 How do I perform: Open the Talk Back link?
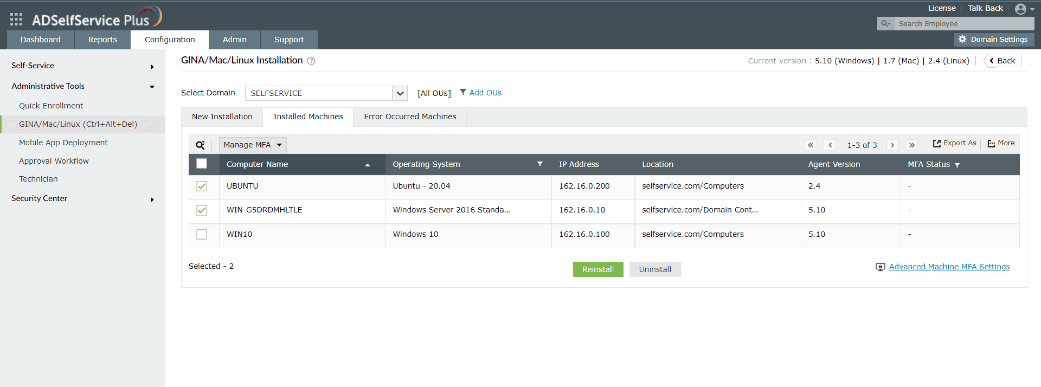coord(985,8)
